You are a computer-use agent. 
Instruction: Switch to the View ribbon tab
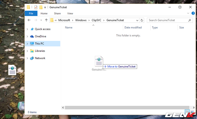coord(70,13)
